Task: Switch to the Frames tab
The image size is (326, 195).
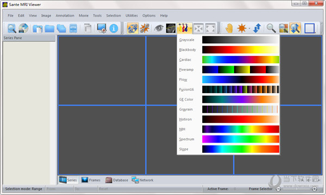Action: [x=91, y=180]
